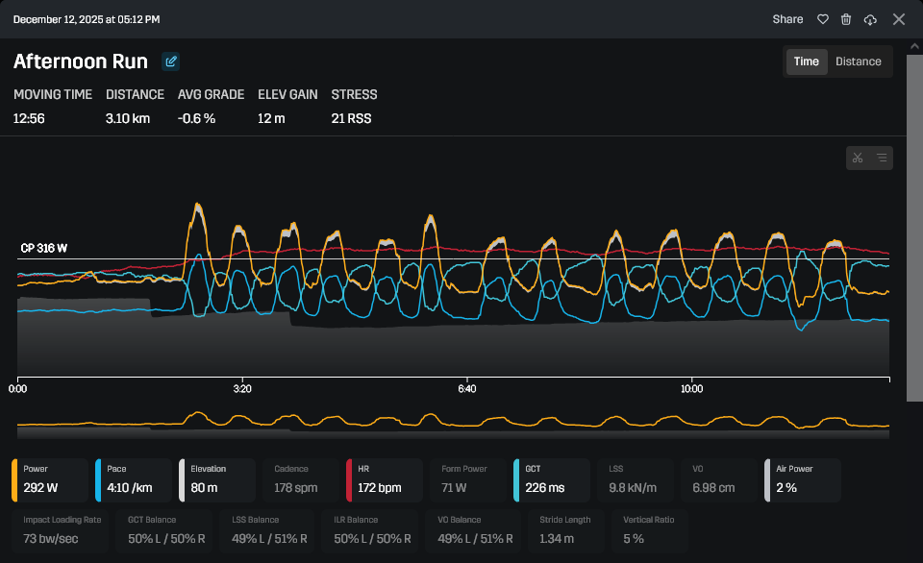The image size is (923, 563).
Task: Favorite this run with the heart icon
Action: pos(823,19)
